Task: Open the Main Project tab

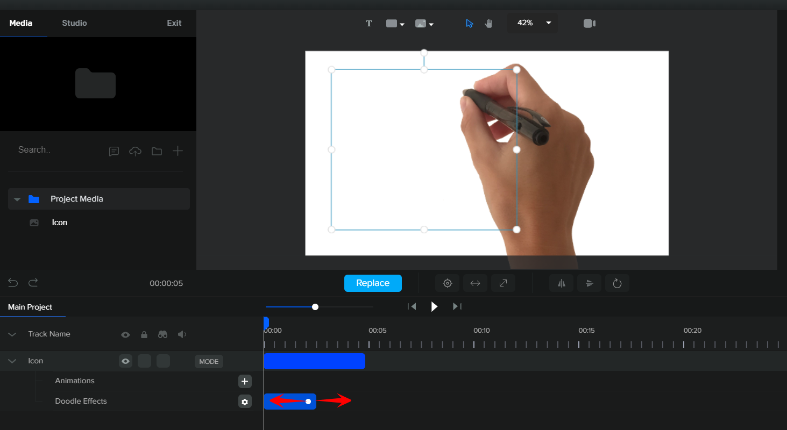Action: [x=30, y=307]
